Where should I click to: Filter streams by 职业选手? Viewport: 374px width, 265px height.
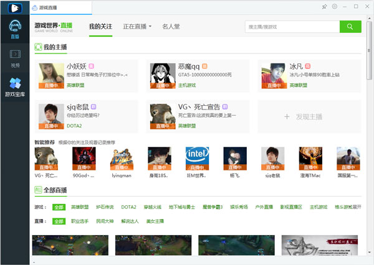click(80, 221)
